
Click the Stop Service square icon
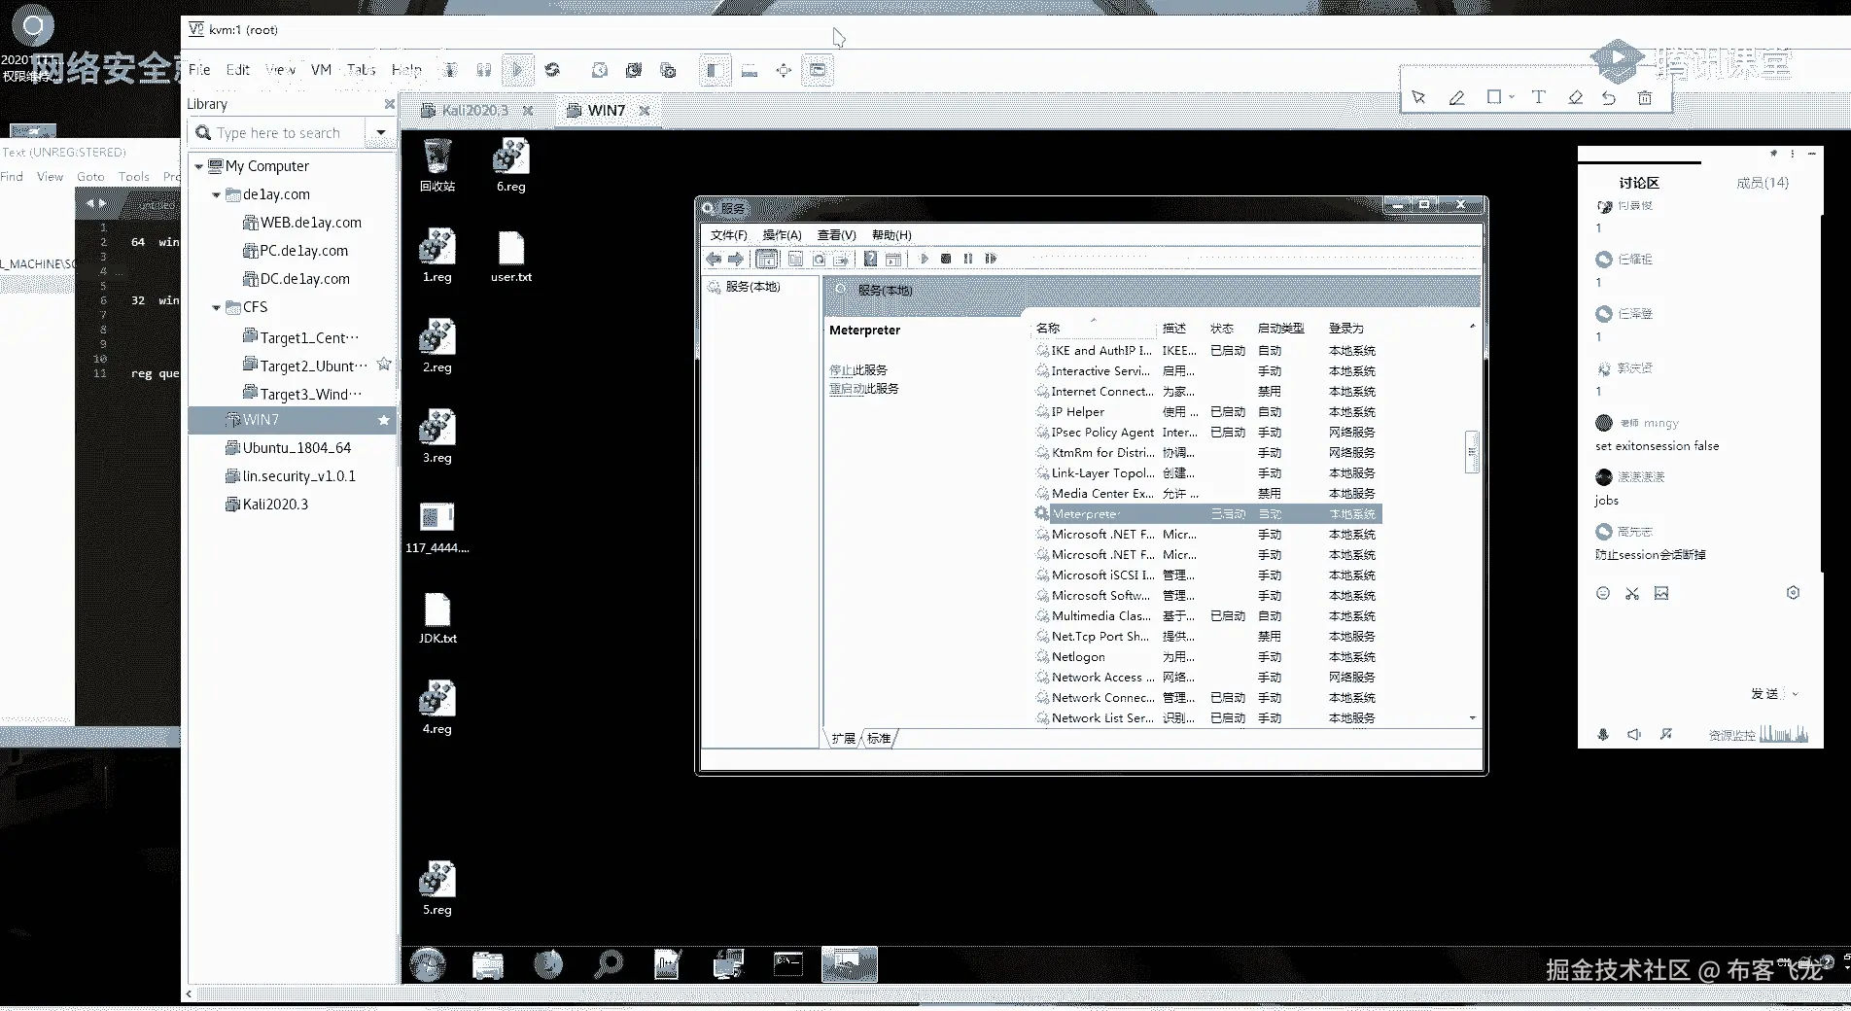tap(946, 259)
